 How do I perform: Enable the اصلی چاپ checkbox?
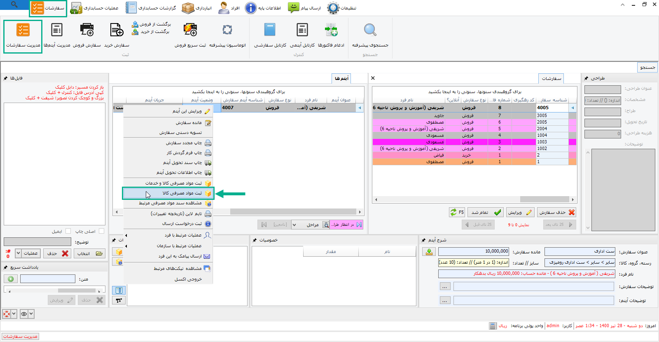[x=101, y=231]
